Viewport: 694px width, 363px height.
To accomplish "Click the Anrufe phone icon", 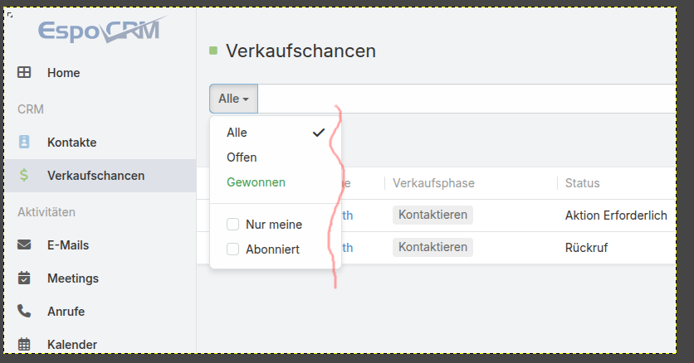I will tap(24, 312).
